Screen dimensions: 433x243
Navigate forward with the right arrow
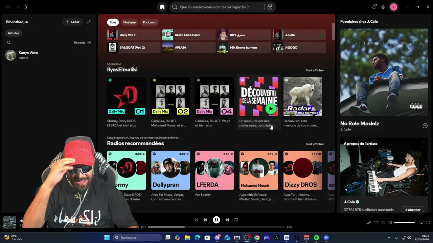(26, 7)
